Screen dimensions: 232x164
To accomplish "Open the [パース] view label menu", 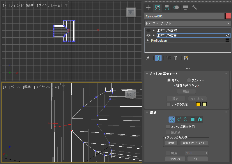I will point(15,87).
